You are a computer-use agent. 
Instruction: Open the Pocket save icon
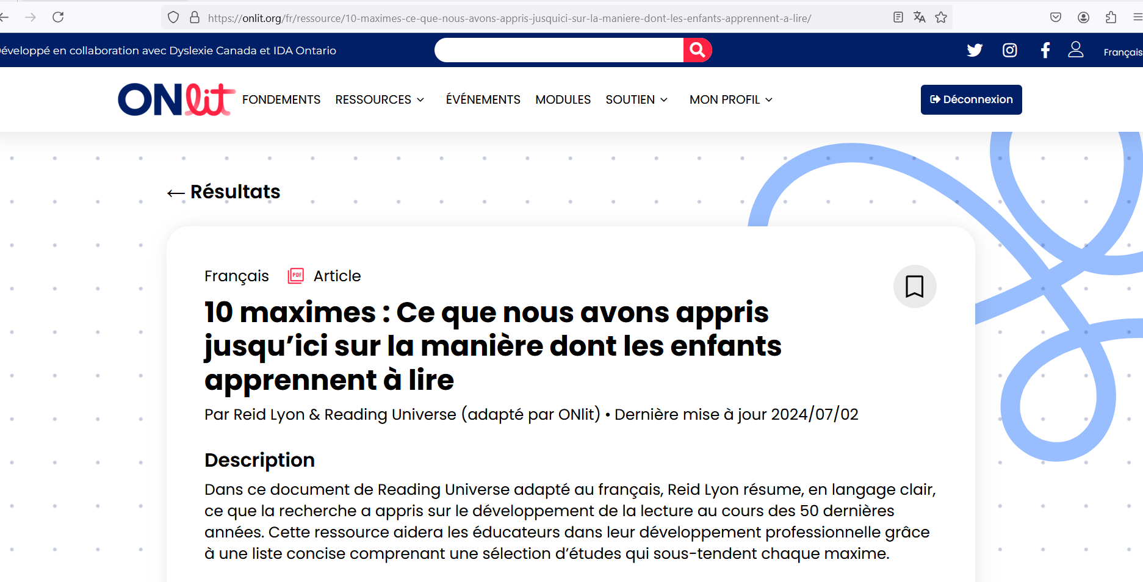coord(1056,17)
